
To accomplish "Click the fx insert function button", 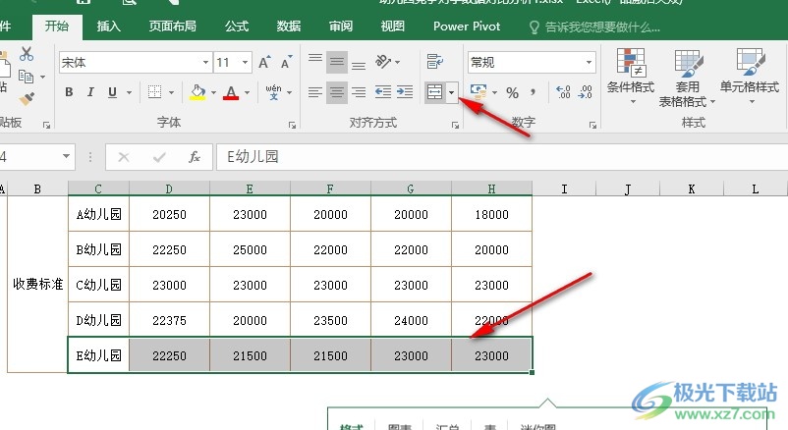I will [x=194, y=158].
